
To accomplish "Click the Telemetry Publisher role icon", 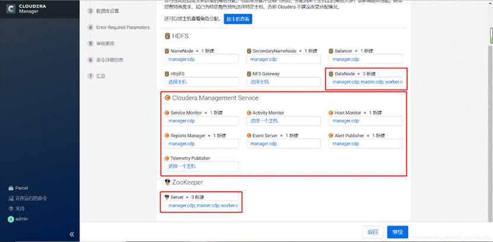I will click(x=167, y=158).
